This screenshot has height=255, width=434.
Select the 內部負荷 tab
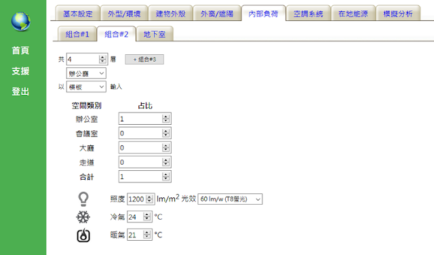click(263, 14)
